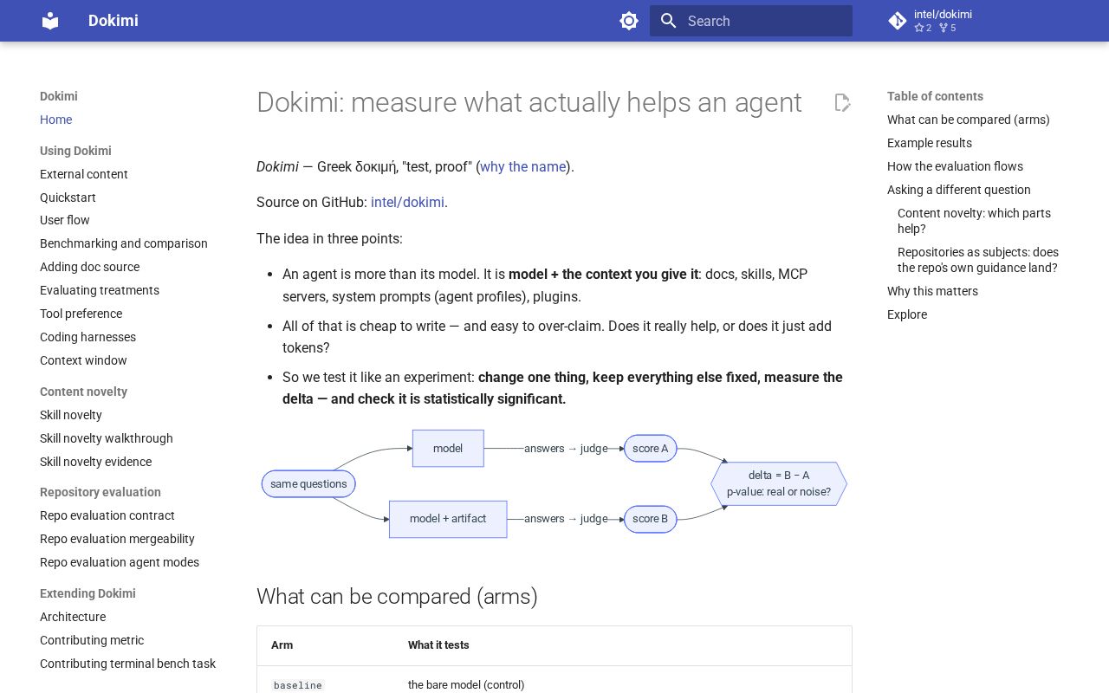
Task: Open the Repo evaluation mergeability page
Action: [117, 539]
